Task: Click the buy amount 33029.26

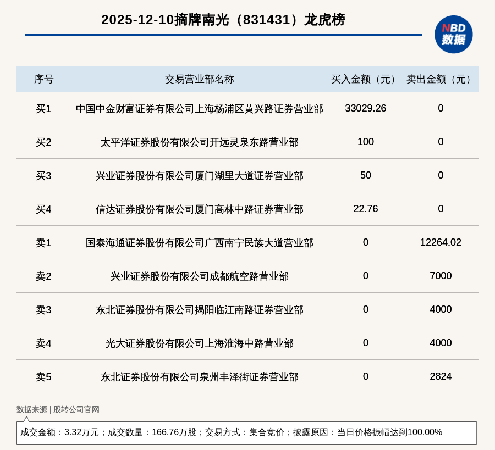Action: pos(365,108)
